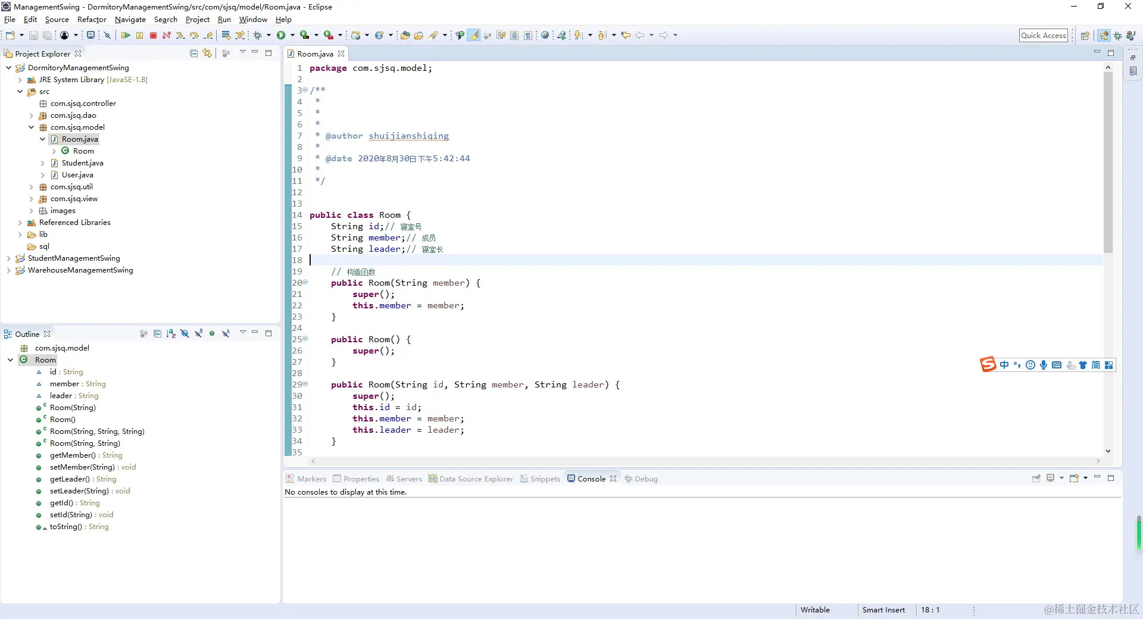This screenshot has width=1143, height=619.
Task: Expand the StudentManagementSwing project
Action: click(x=8, y=258)
